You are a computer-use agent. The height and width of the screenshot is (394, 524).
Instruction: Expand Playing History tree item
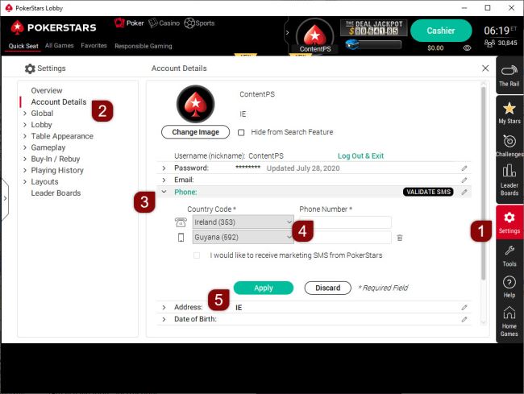click(x=25, y=170)
